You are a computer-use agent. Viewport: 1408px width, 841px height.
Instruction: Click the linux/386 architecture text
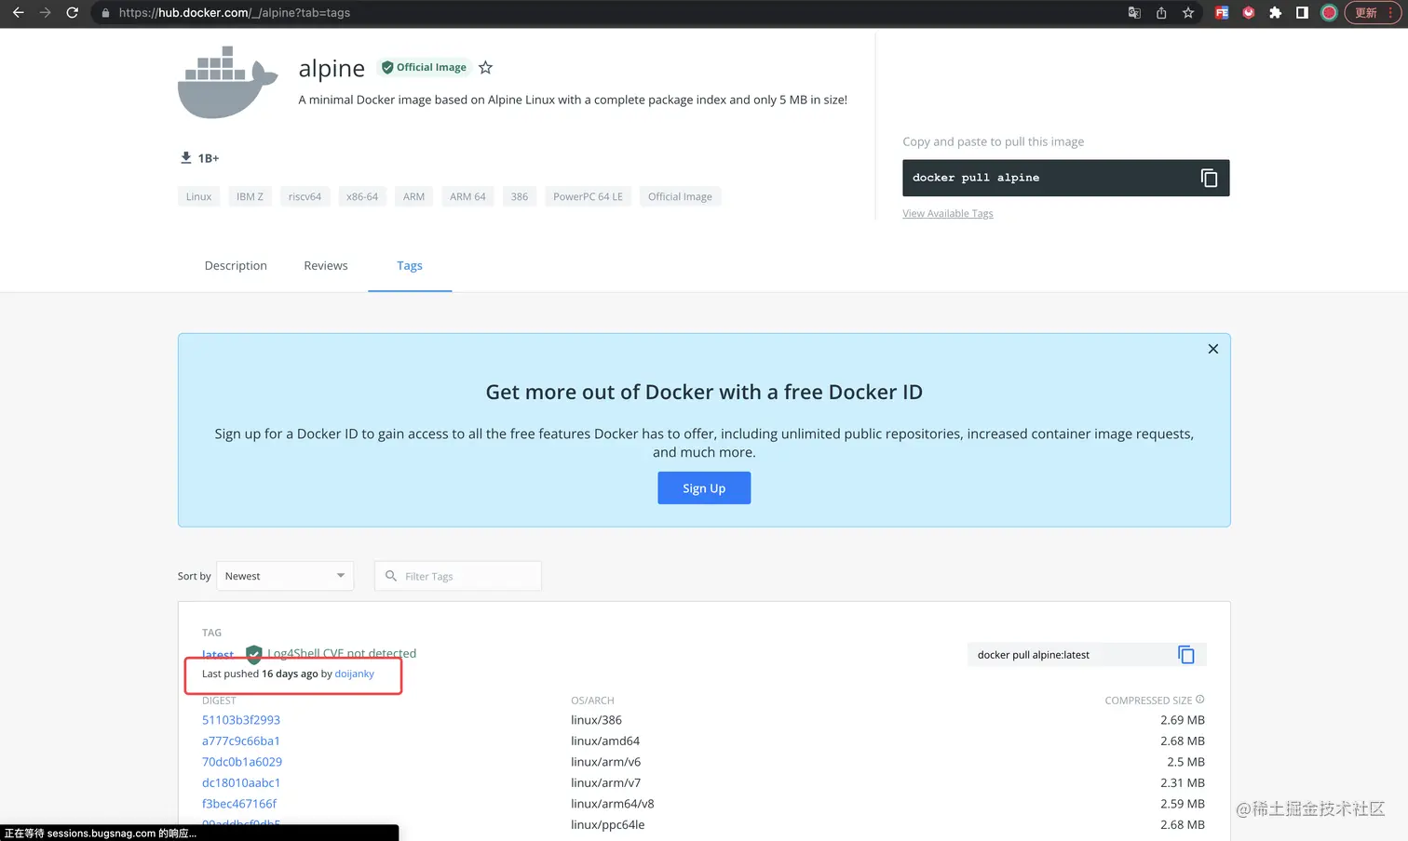pyautogui.click(x=596, y=720)
